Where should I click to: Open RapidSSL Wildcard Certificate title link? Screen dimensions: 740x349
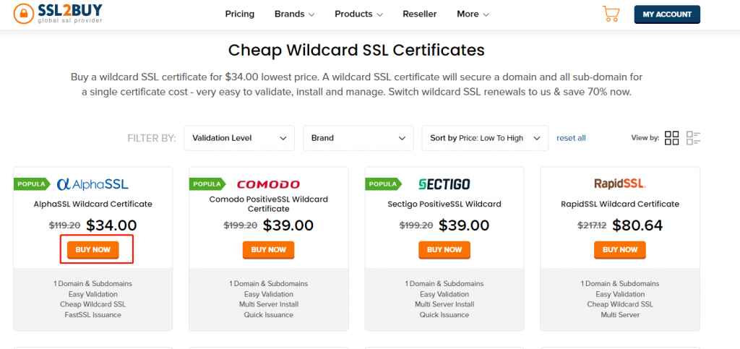pyautogui.click(x=620, y=204)
